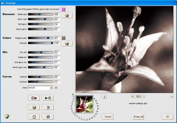Click the Soft glow mix slider

click(40, 62)
